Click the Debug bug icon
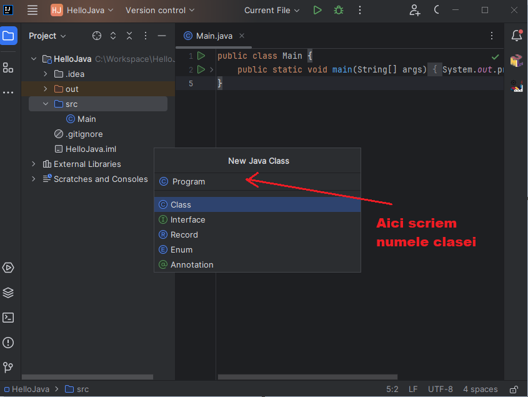Viewport: 528px width, 397px height. pyautogui.click(x=339, y=10)
